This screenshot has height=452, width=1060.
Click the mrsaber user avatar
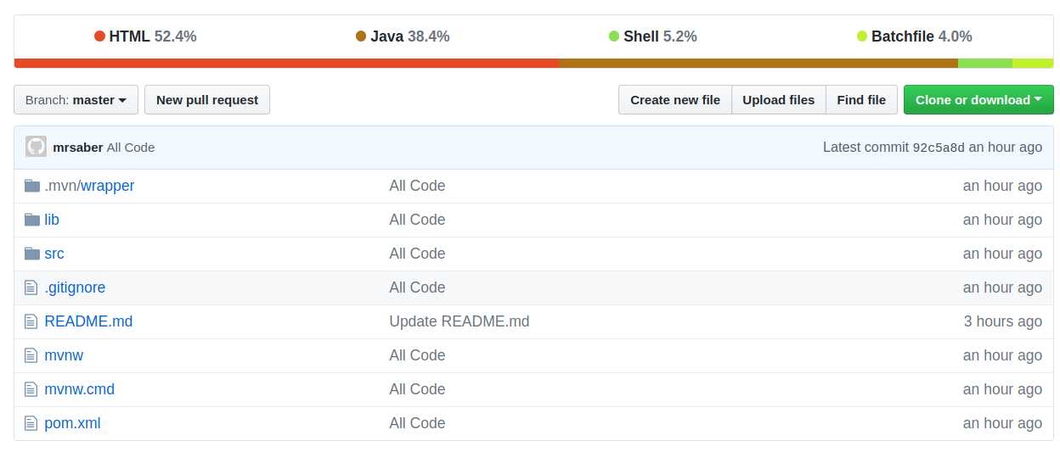click(x=36, y=147)
